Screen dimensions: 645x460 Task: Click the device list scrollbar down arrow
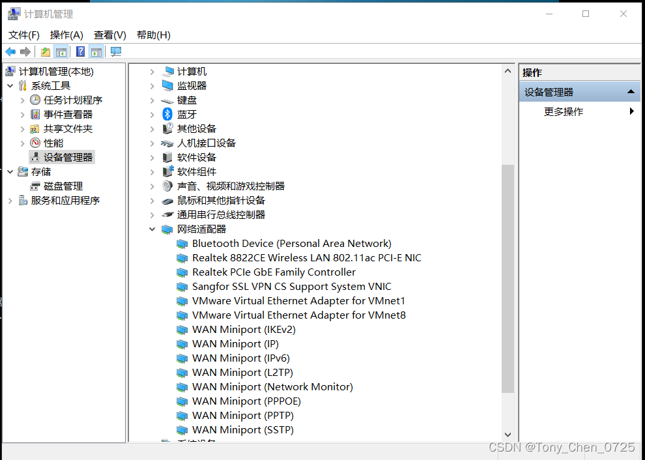click(508, 435)
